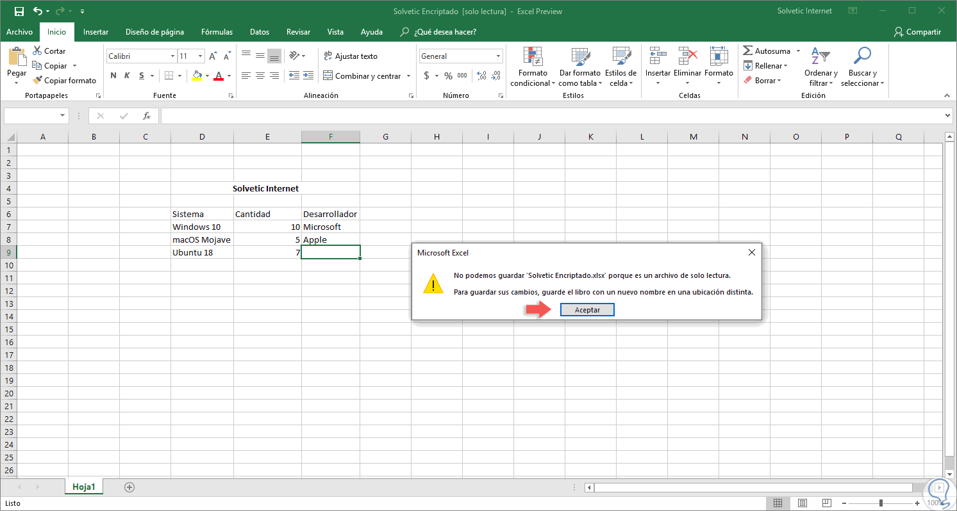Open the font size dropdown arrow
Image resolution: width=957 pixels, height=511 pixels.
click(x=200, y=56)
